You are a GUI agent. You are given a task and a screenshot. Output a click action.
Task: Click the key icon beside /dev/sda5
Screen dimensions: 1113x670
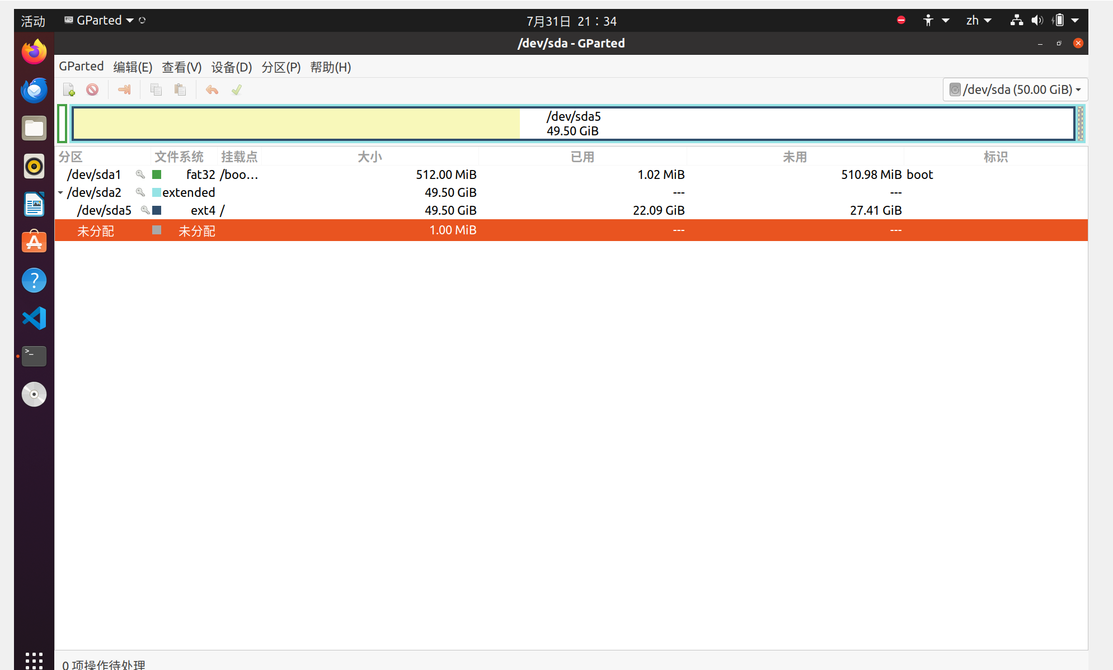[x=145, y=210]
